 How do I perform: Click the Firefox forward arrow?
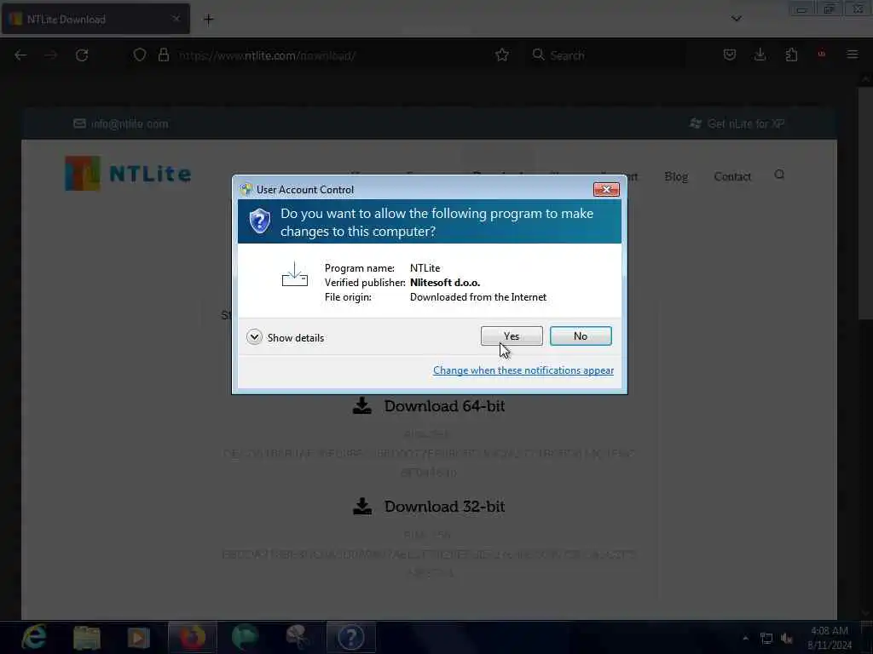coord(50,55)
